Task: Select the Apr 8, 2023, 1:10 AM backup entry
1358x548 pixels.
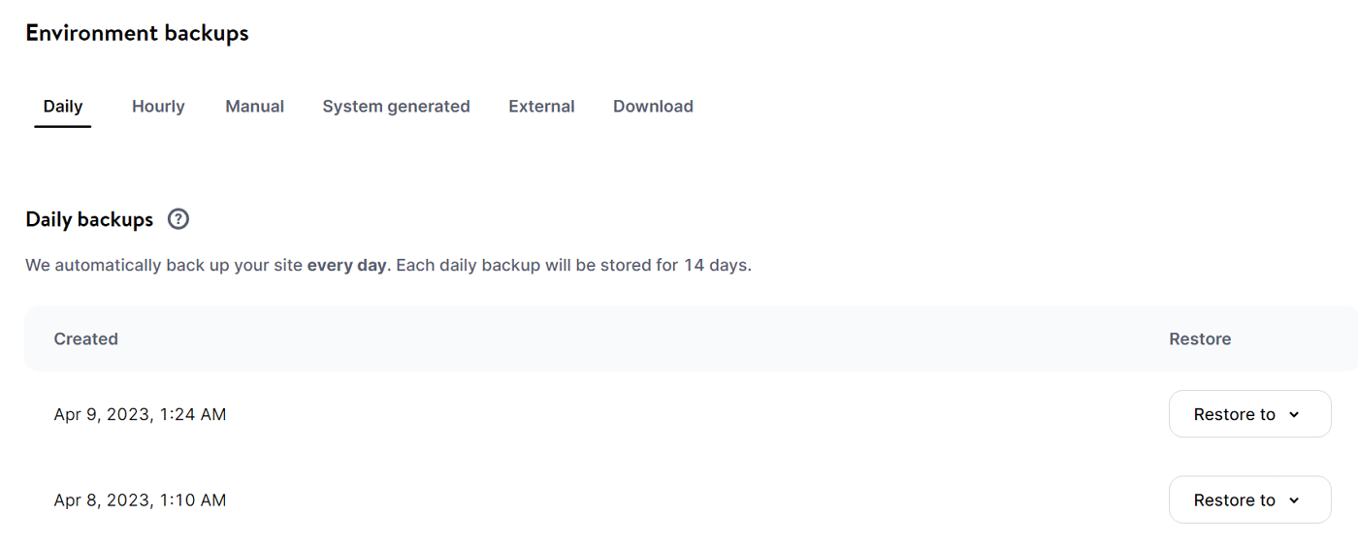Action: tap(140, 500)
